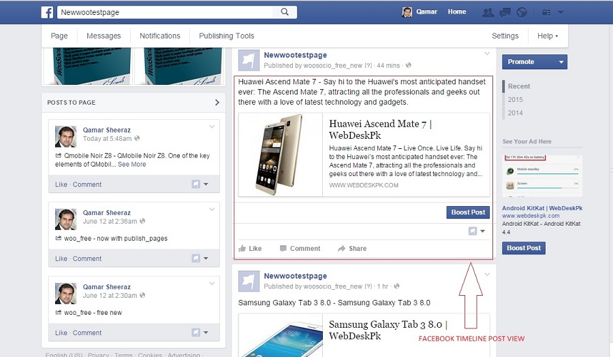Click public globe icon on 1 hr post

click(x=396, y=286)
